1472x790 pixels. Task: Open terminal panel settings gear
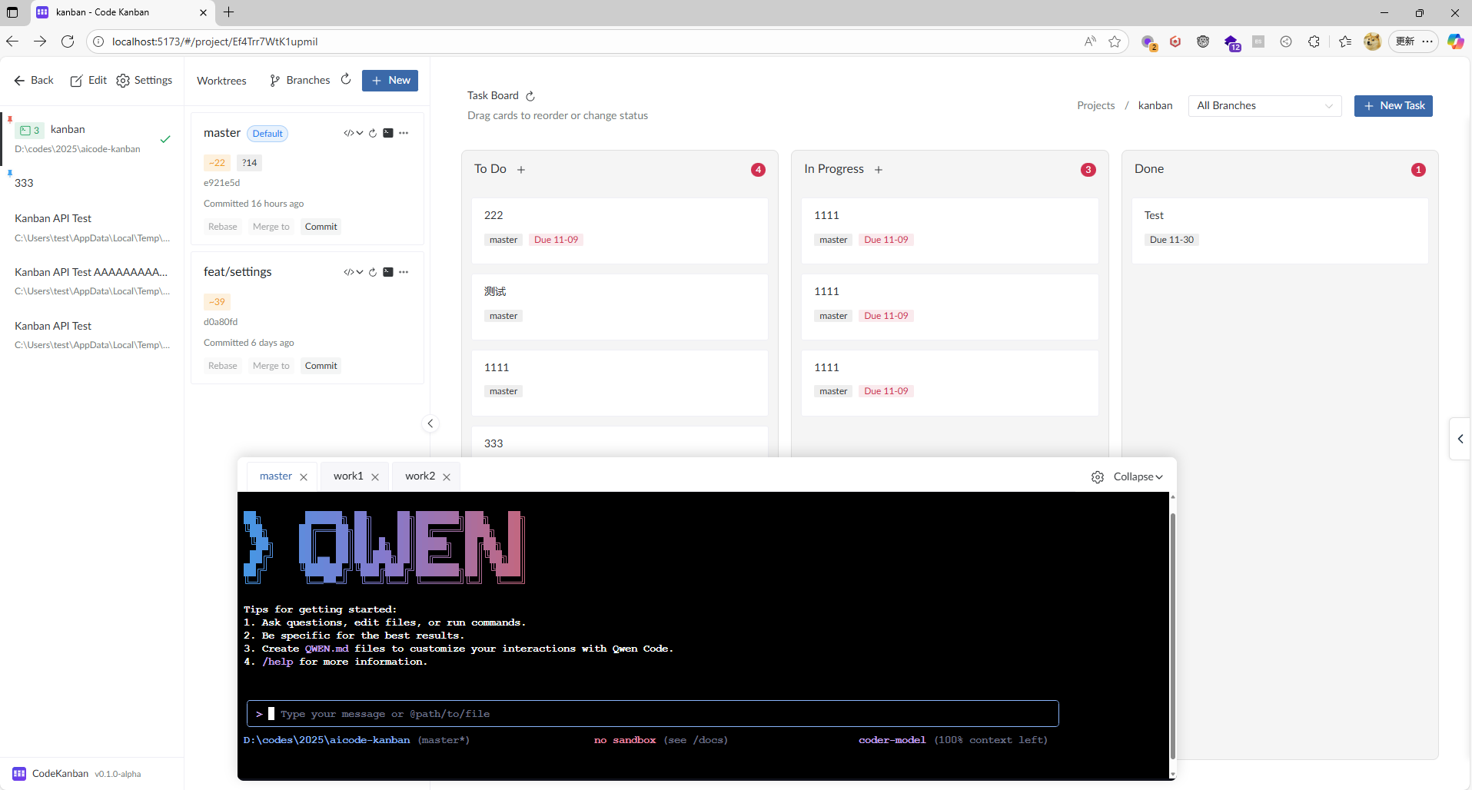point(1098,477)
